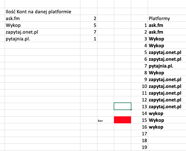Select the count cell showing 5 for Wykop

pos(89,25)
